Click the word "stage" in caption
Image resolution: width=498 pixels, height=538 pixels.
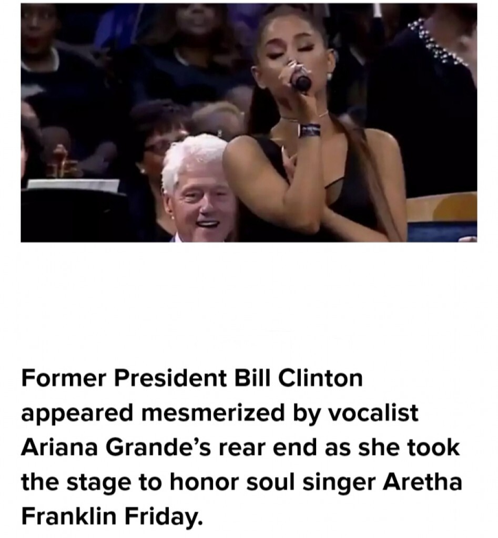98,482
